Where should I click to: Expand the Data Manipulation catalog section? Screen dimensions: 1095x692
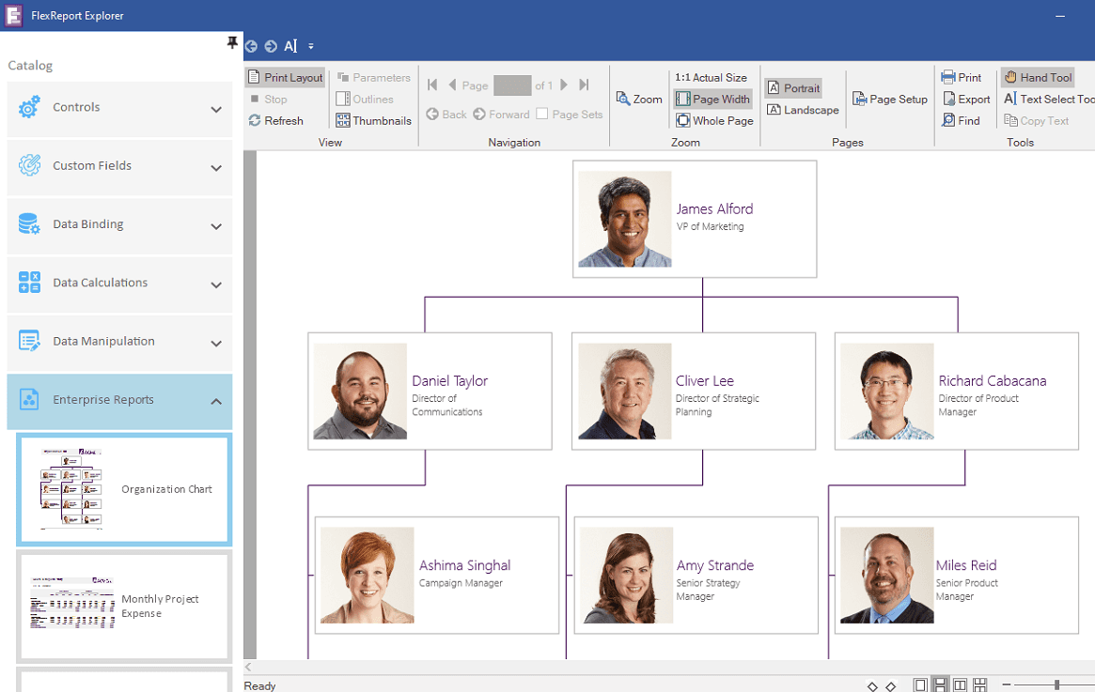coord(216,344)
